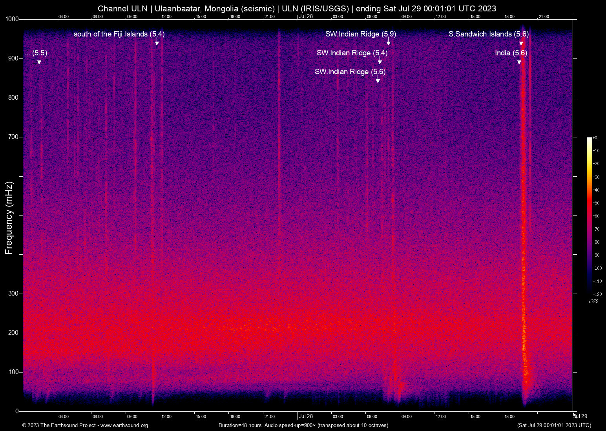This screenshot has width=606, height=431.
Task: Click the "Frequency (mHz)" axis label
Action: 9,218
